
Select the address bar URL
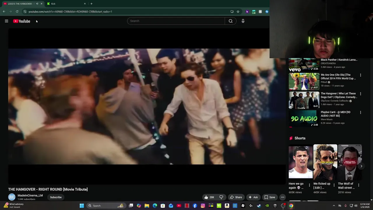coord(70,12)
